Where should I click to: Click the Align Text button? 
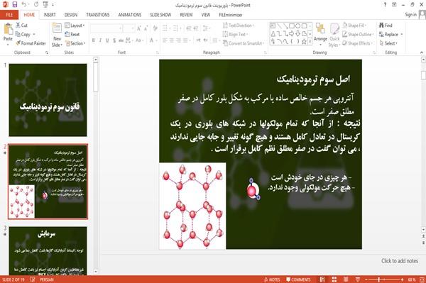pos(235,34)
